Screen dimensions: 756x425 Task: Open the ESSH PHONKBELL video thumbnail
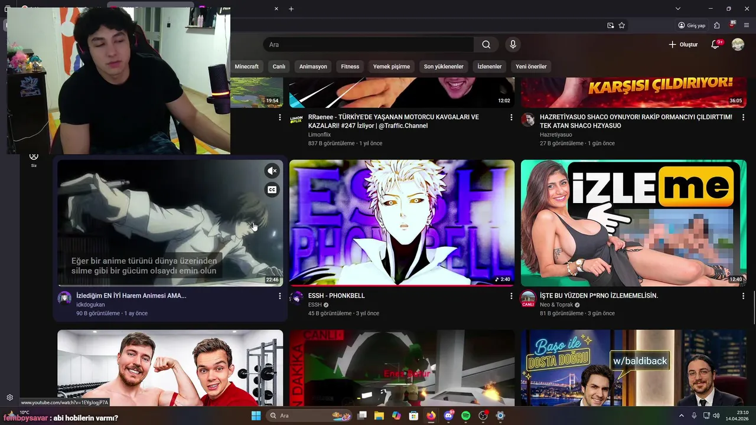point(402,223)
